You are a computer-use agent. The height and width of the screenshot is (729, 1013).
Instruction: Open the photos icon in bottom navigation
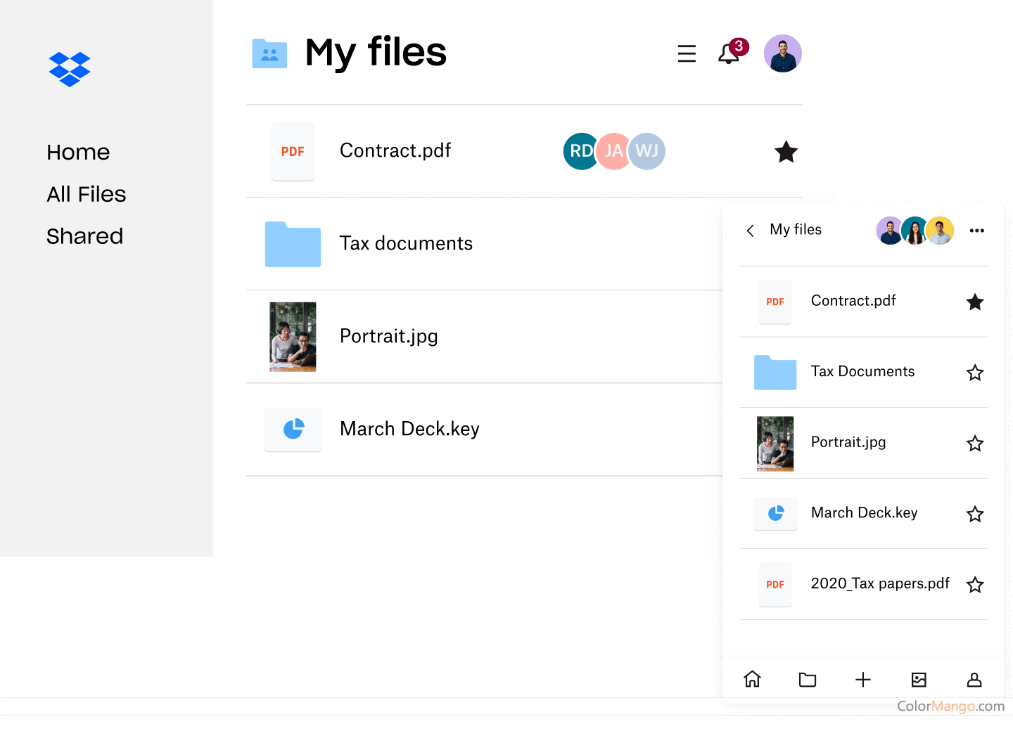[919, 679]
